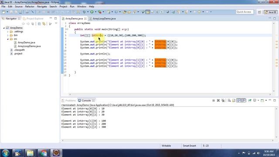Close the ArrayDemo.java editor tab
Viewport: 279px width, 157px height.
point(85,18)
